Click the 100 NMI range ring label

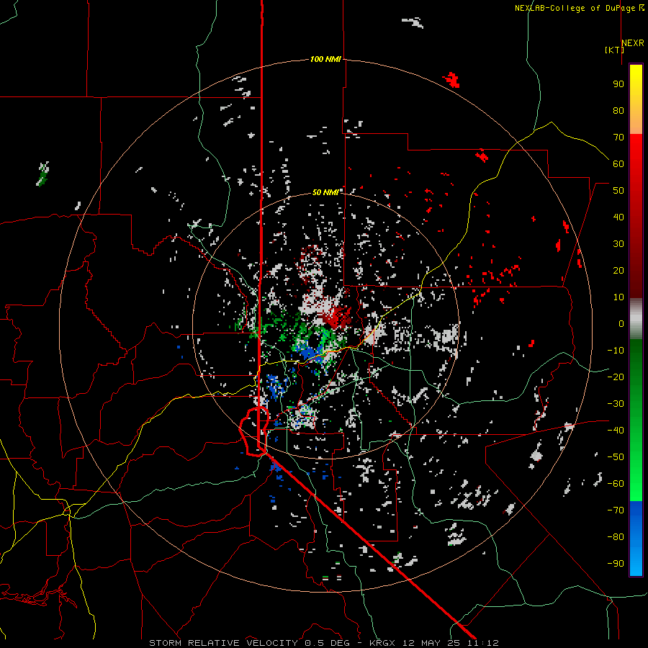pyautogui.click(x=325, y=59)
